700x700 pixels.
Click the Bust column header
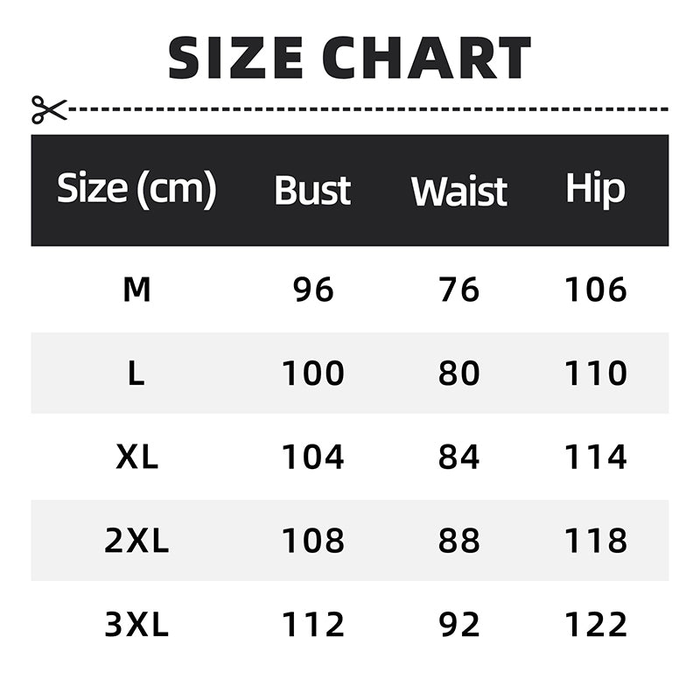click(312, 190)
